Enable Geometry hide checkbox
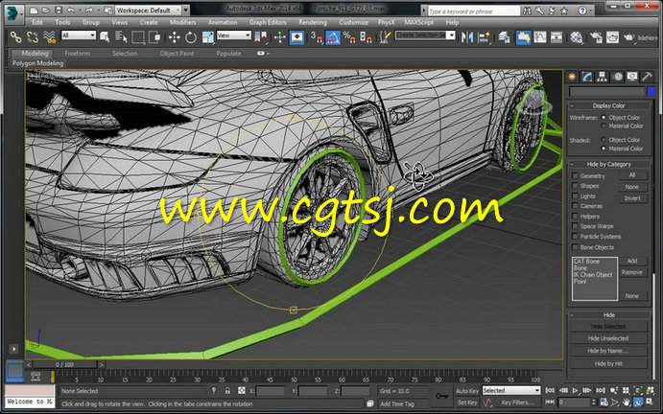The image size is (663, 414). pyautogui.click(x=575, y=175)
